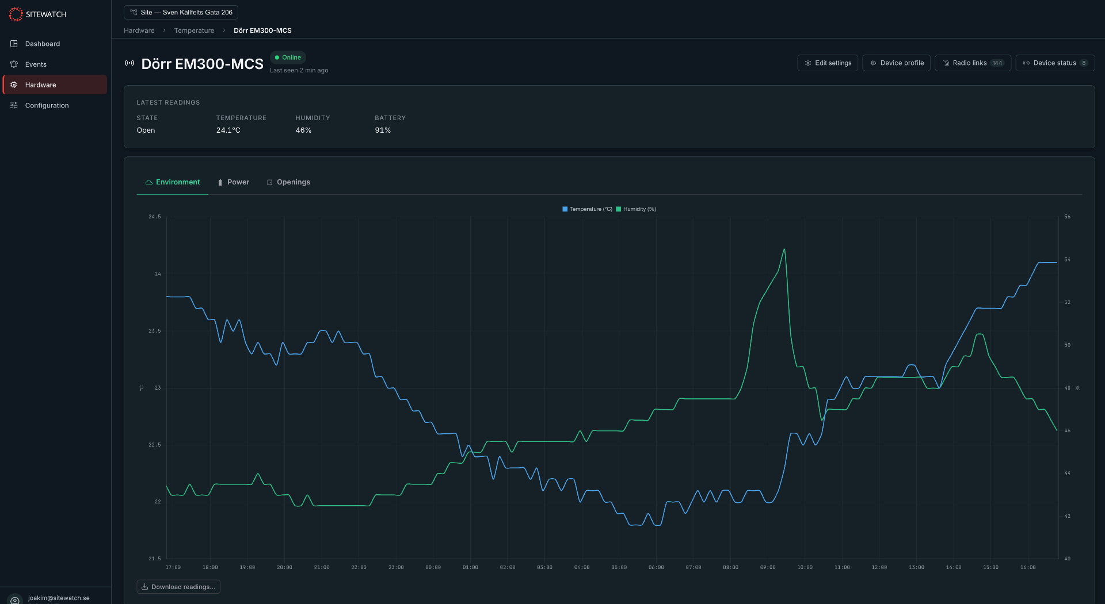Screen dimensions: 1105x604
Task: Click the Last seen 2 min ago text
Action: [299, 70]
